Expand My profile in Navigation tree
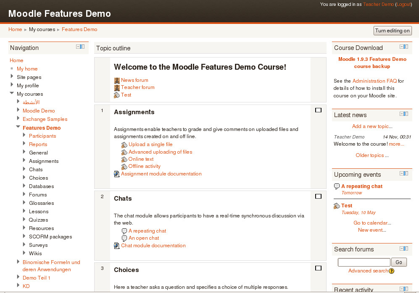 point(12,85)
